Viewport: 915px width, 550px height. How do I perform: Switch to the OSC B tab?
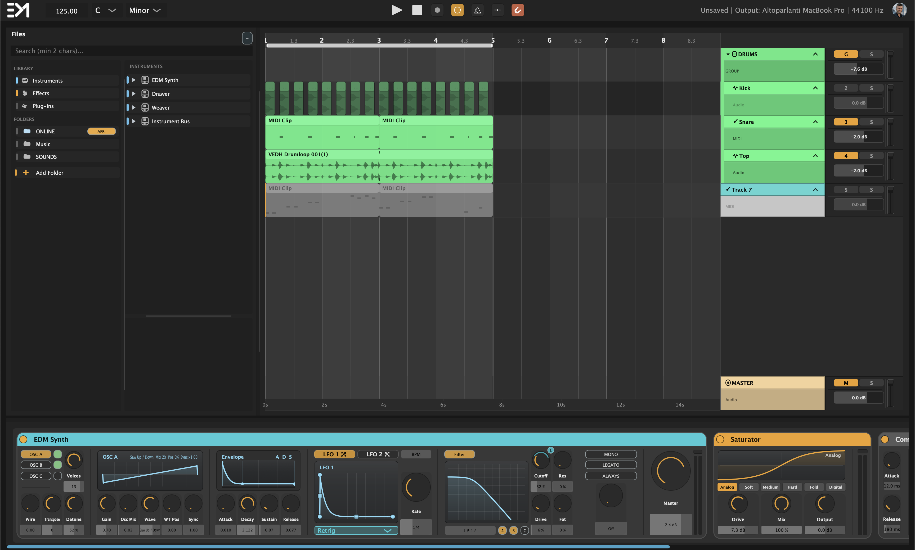click(x=36, y=465)
